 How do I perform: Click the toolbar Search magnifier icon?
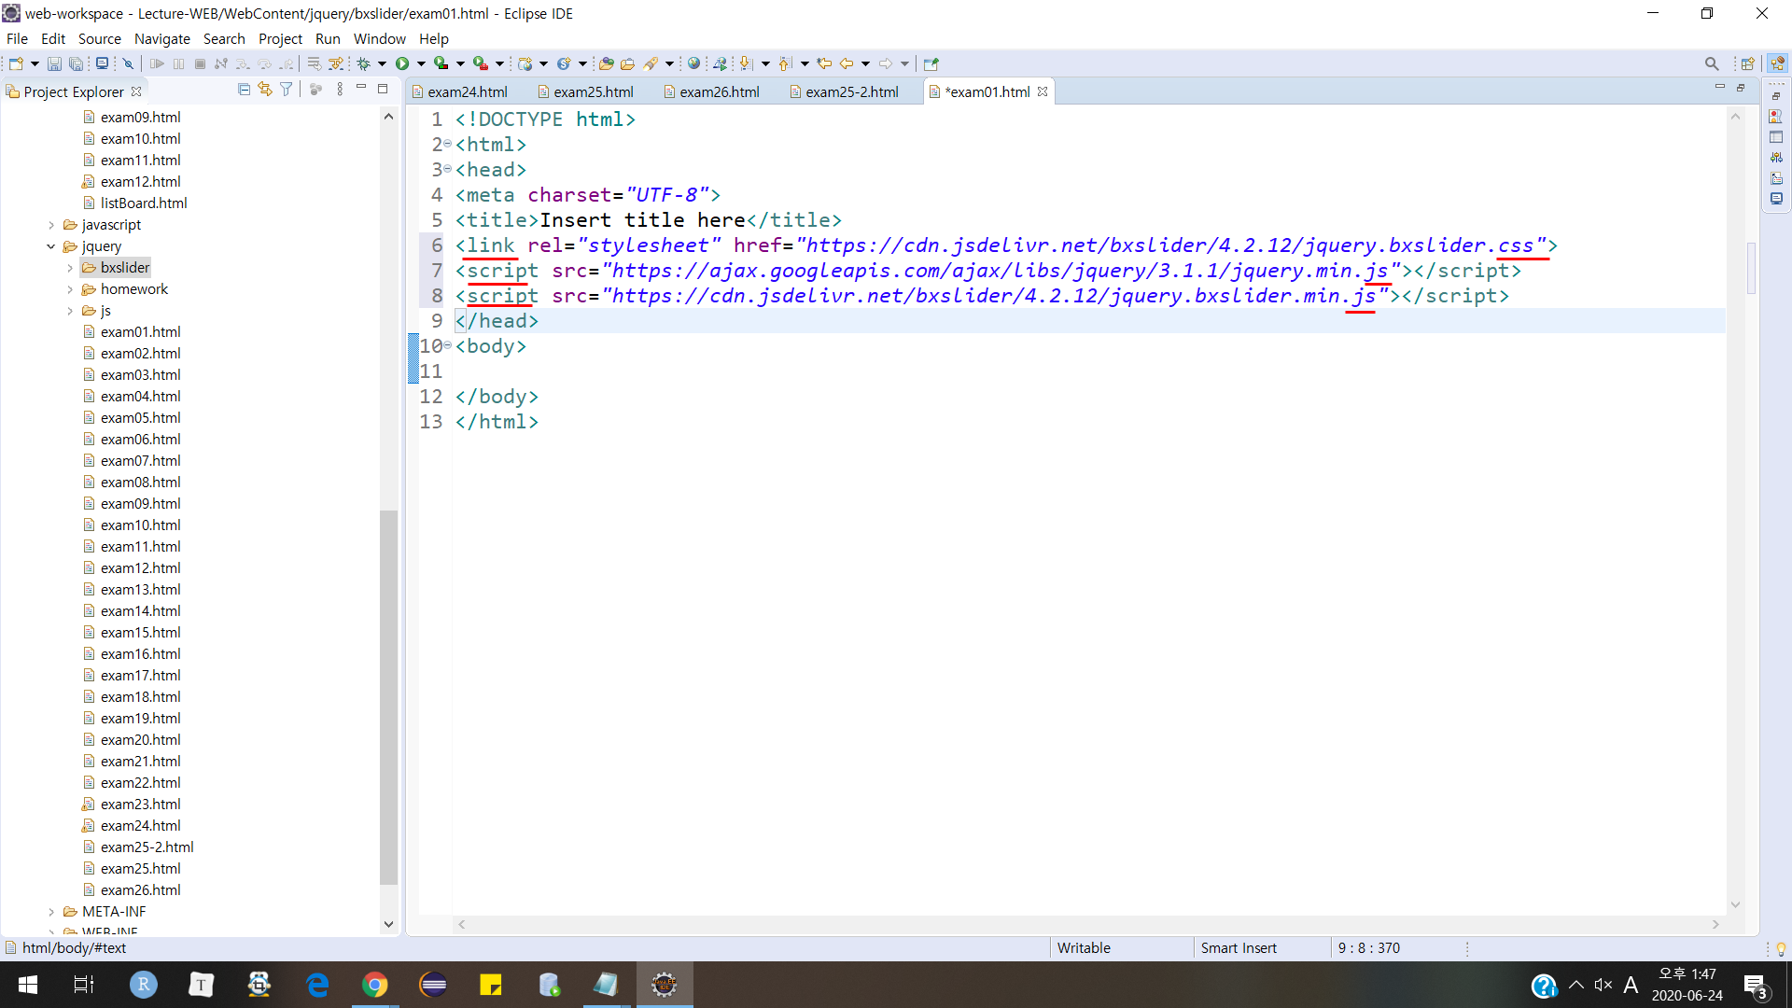click(1711, 63)
